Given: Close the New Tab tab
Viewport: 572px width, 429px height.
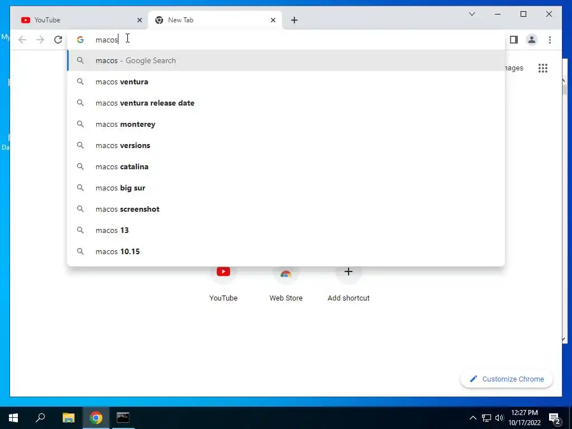Looking at the screenshot, I should tap(273, 20).
